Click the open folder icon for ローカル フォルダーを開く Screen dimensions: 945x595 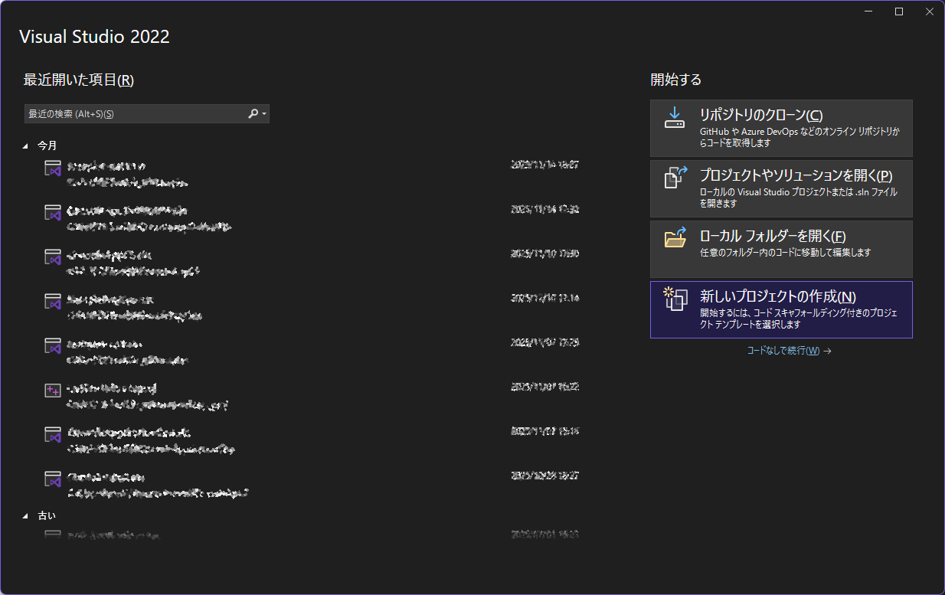coord(674,238)
